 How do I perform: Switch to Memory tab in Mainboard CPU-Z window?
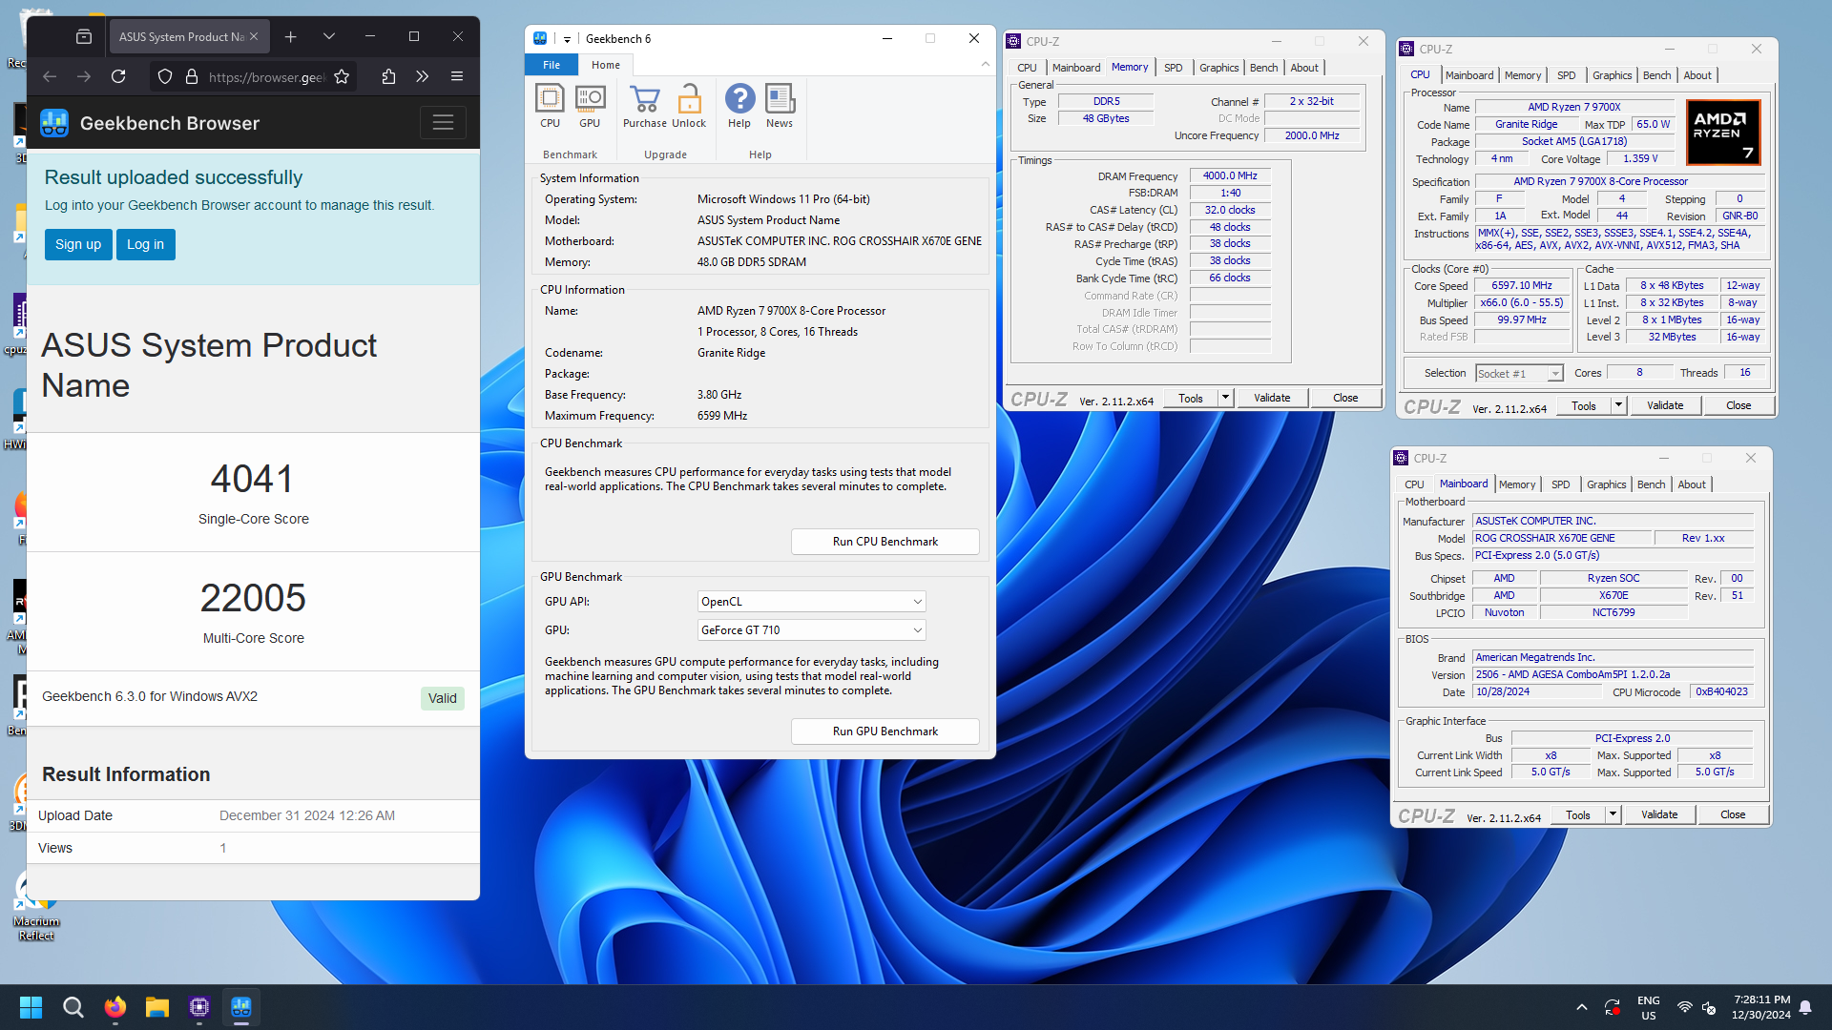(1517, 484)
